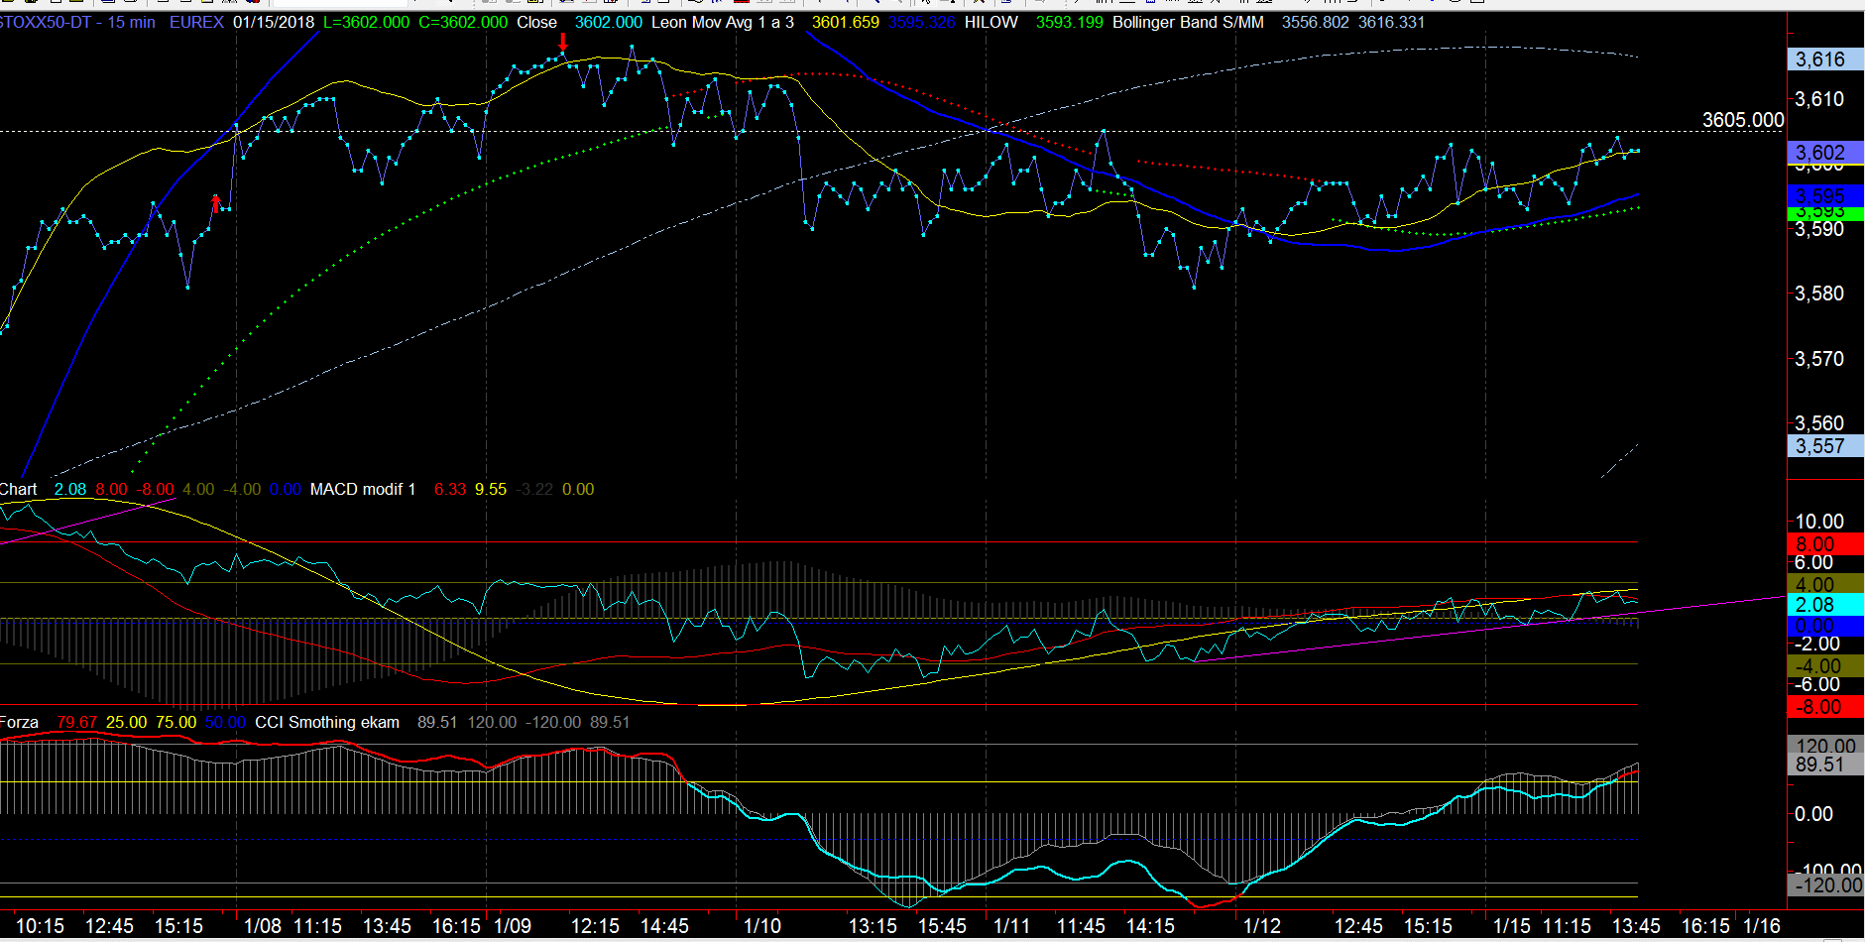Click the Chart label in the MACD panel

click(x=19, y=489)
